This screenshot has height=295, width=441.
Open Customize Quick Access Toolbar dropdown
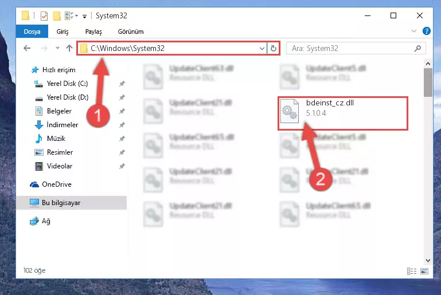[x=84, y=16]
